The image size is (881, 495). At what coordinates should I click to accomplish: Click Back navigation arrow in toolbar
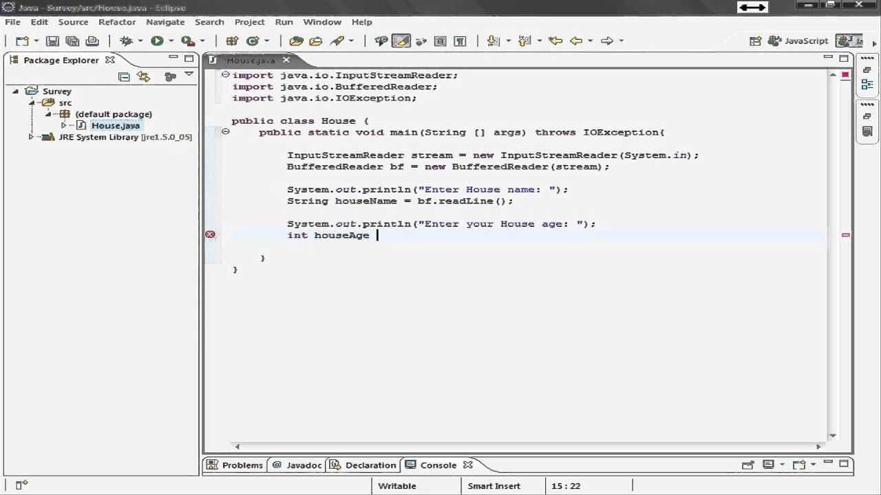coord(575,41)
